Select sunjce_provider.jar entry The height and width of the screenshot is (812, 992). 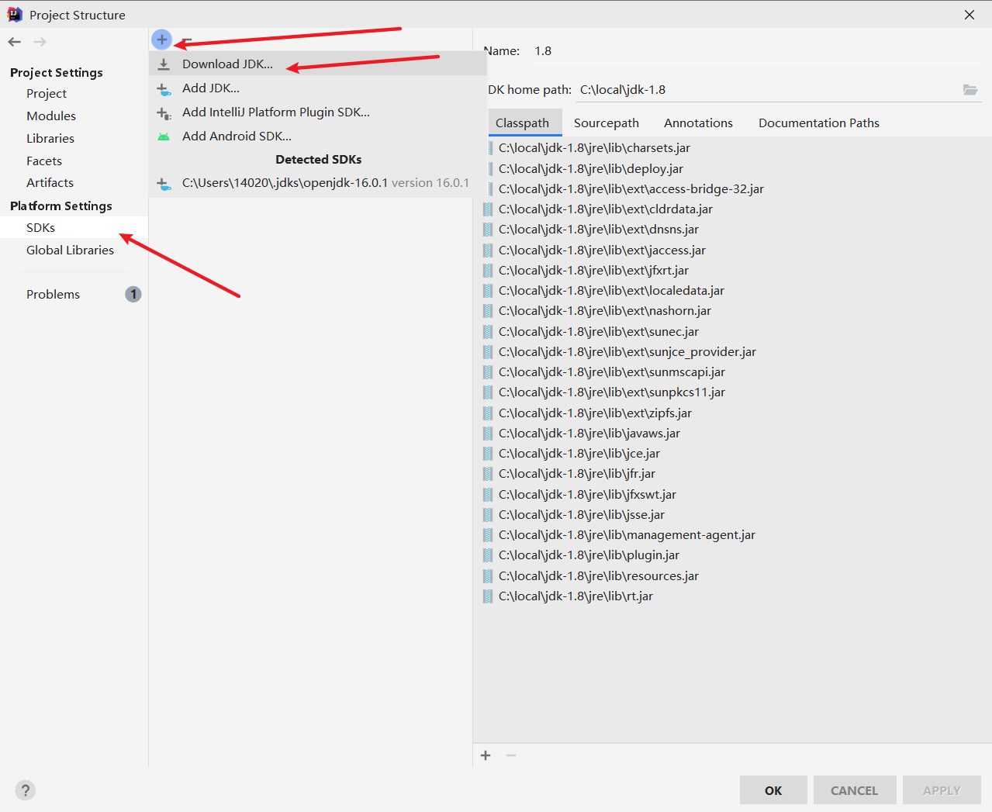(627, 352)
